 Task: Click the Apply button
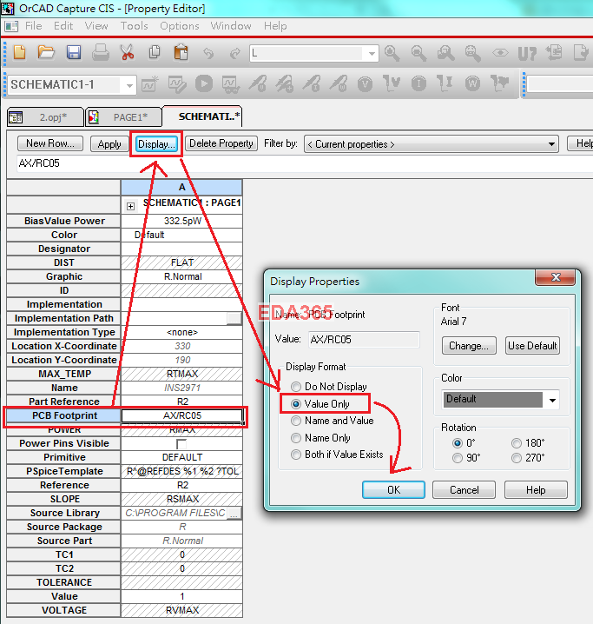(109, 143)
